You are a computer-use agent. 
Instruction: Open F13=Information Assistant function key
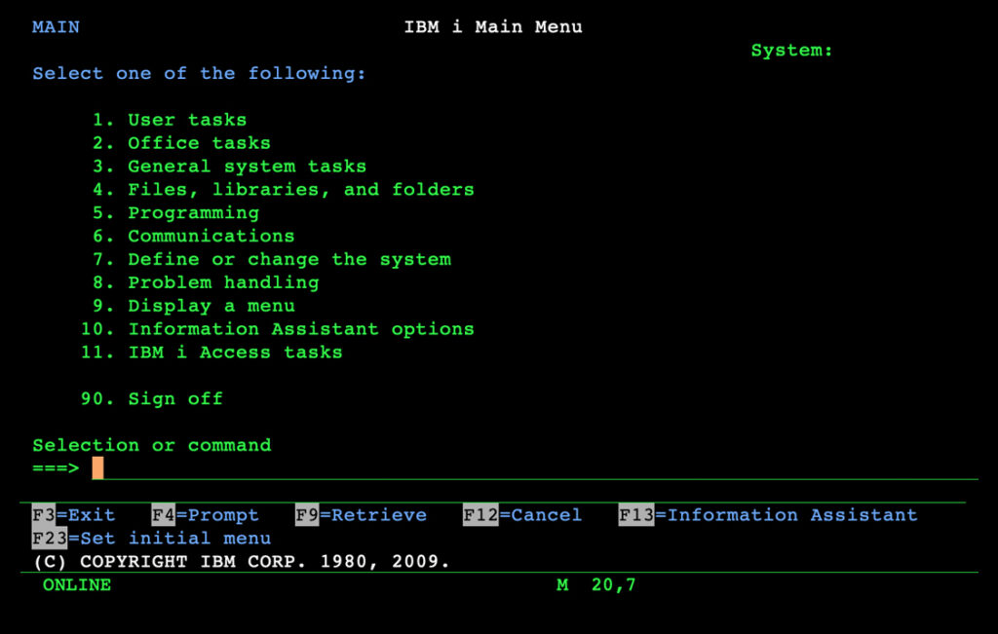tap(768, 515)
